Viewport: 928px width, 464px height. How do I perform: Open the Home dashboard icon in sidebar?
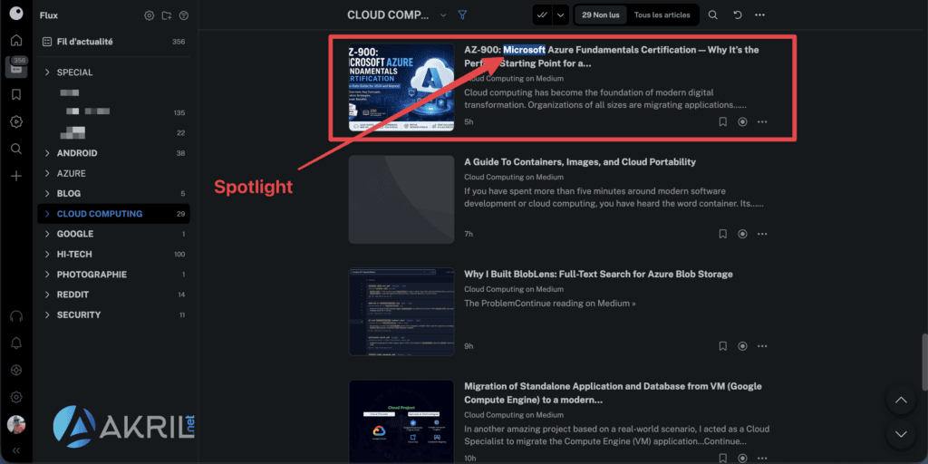click(x=16, y=40)
